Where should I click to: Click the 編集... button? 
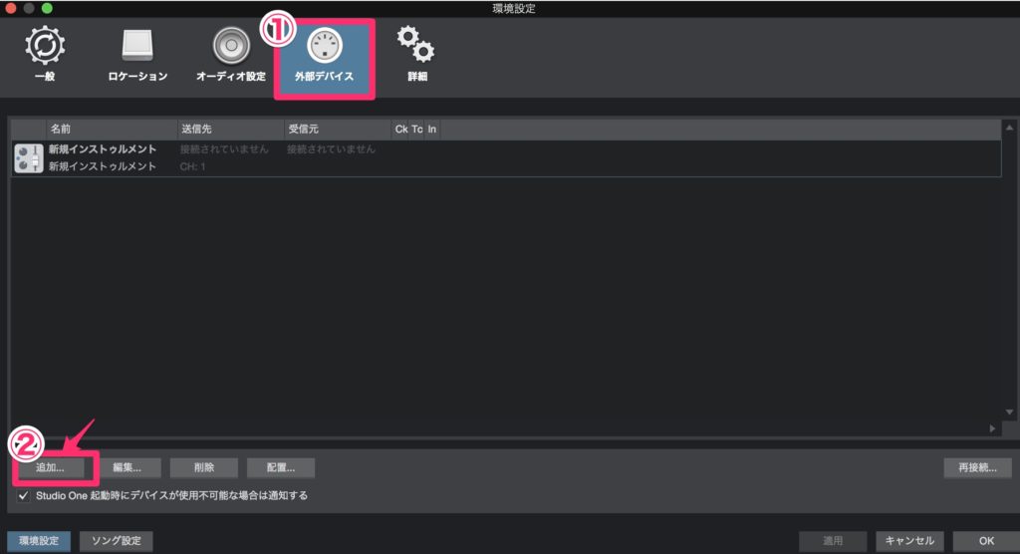pos(127,467)
